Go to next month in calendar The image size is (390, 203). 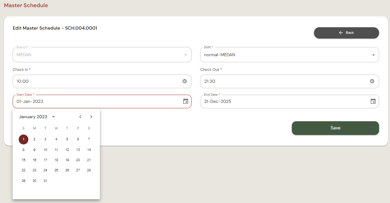click(91, 117)
